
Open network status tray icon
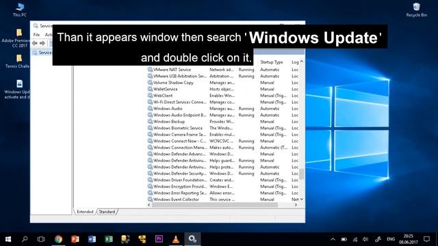355,239
